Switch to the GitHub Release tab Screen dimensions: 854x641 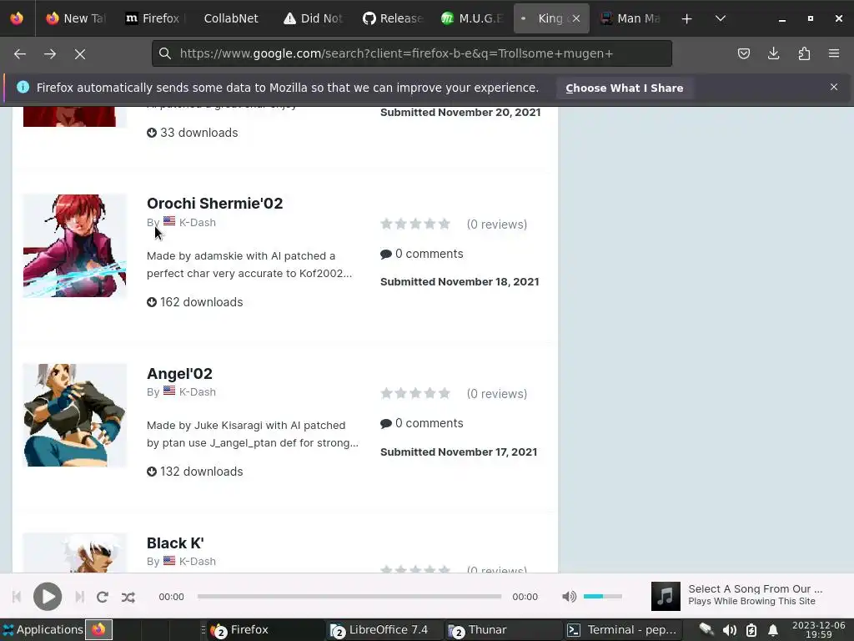point(392,18)
